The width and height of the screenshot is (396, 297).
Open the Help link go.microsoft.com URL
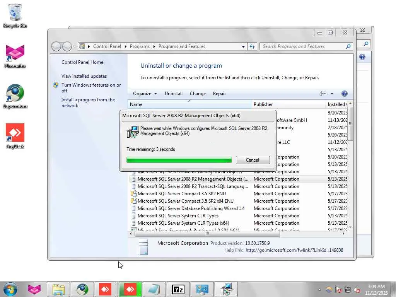click(294, 250)
